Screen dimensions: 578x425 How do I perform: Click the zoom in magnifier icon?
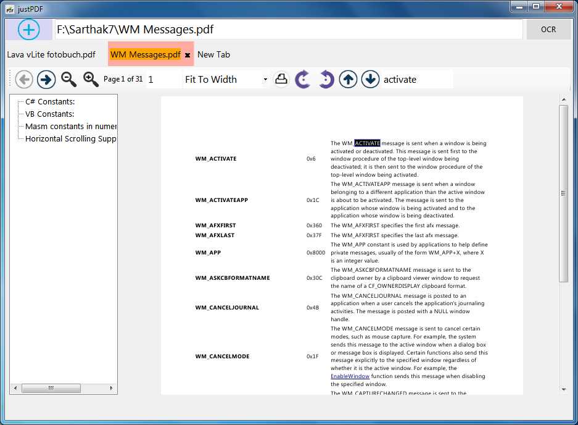tap(91, 80)
